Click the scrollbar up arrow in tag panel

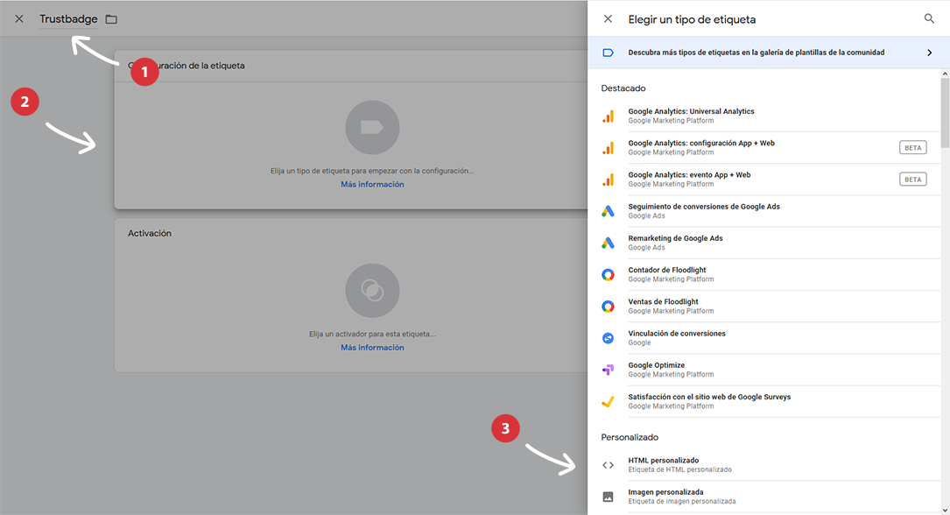945,74
